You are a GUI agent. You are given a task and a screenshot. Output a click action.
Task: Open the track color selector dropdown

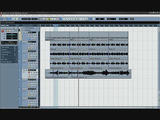click(x=132, y=19)
